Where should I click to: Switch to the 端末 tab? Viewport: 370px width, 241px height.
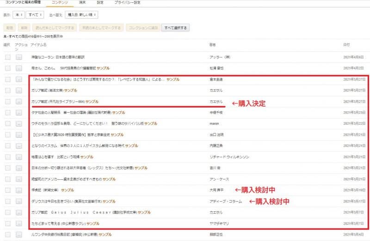click(x=82, y=2)
